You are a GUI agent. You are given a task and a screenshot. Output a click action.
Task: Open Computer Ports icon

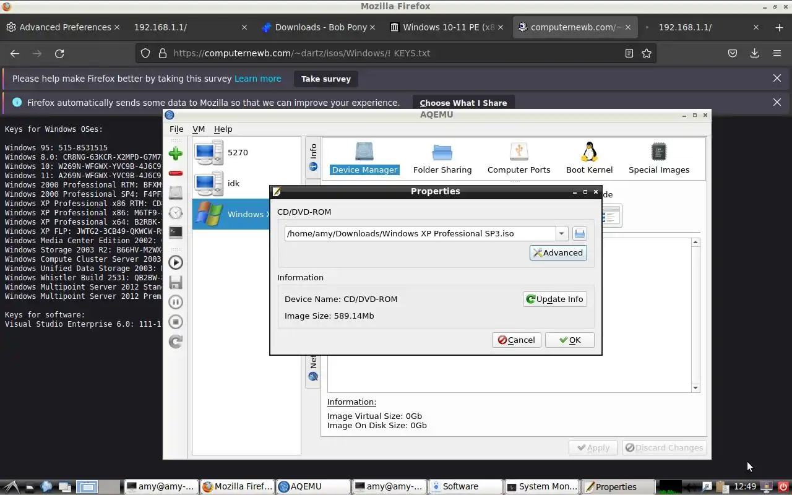click(x=519, y=158)
